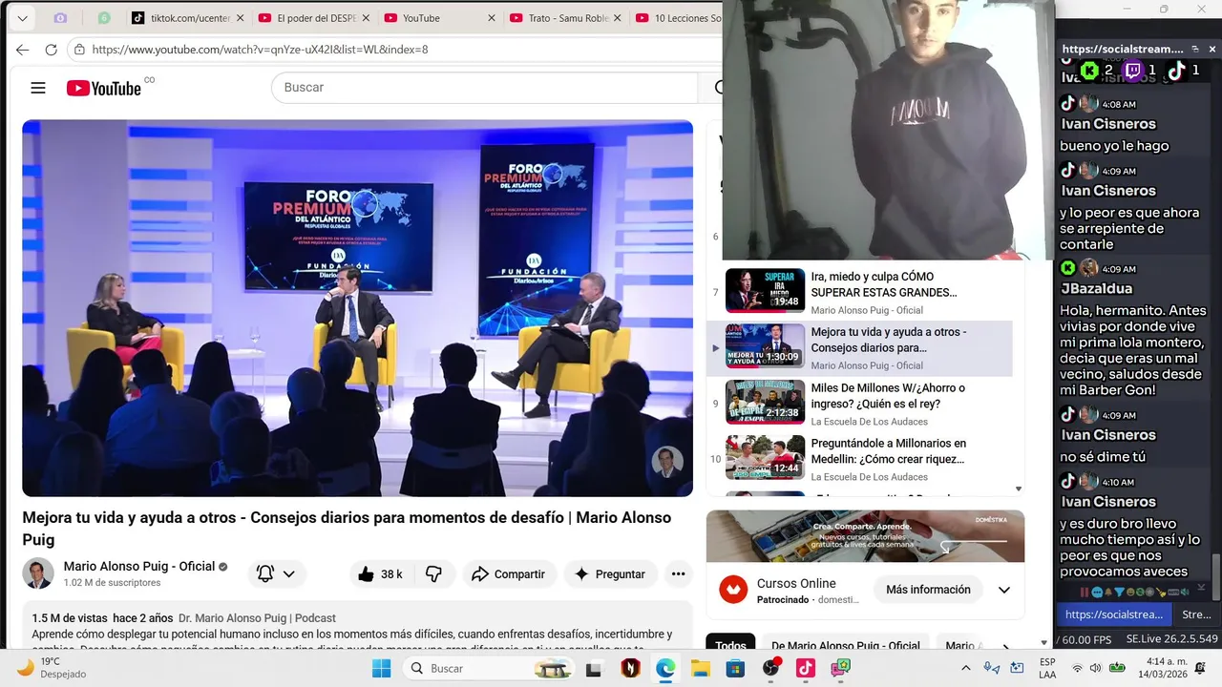Click the Preguntar button
This screenshot has width=1222, height=687.
tap(610, 574)
